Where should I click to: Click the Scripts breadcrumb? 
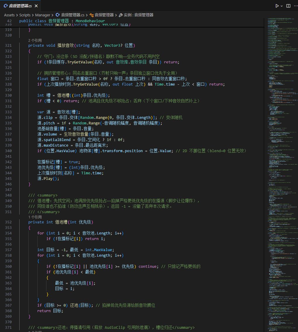tap(25, 15)
